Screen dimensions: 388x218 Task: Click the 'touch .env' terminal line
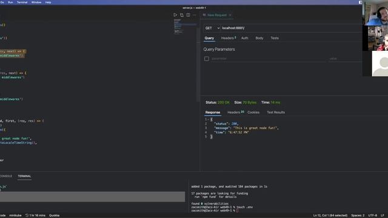(x=222, y=207)
